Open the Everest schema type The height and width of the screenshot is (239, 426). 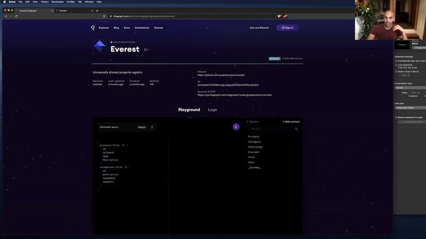[x=254, y=152]
